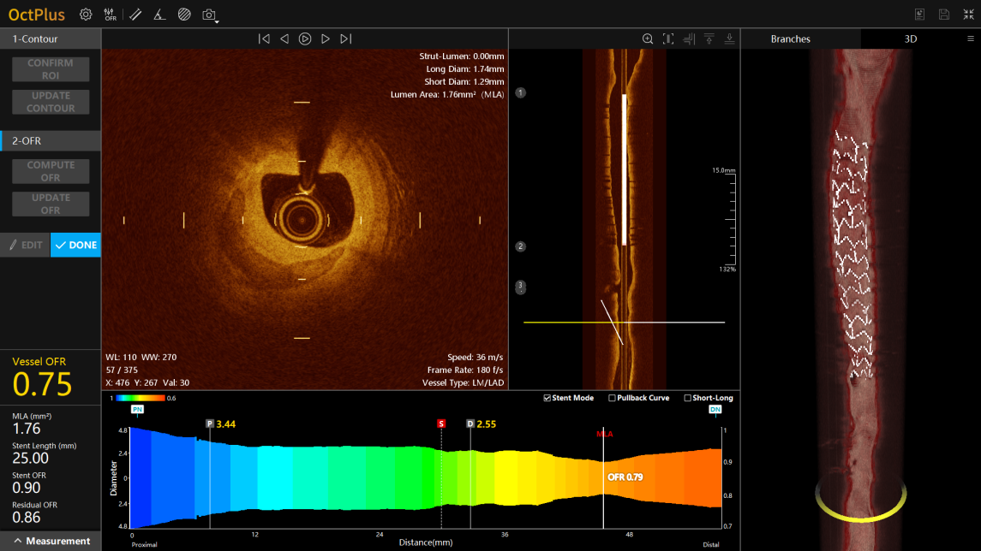Switch to the Branches tab

pos(790,39)
